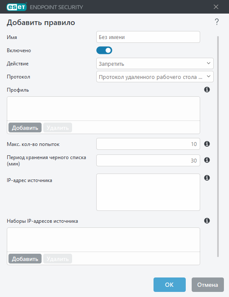
Task: Click info icon for Период хранения черного списка
Action: (x=207, y=160)
